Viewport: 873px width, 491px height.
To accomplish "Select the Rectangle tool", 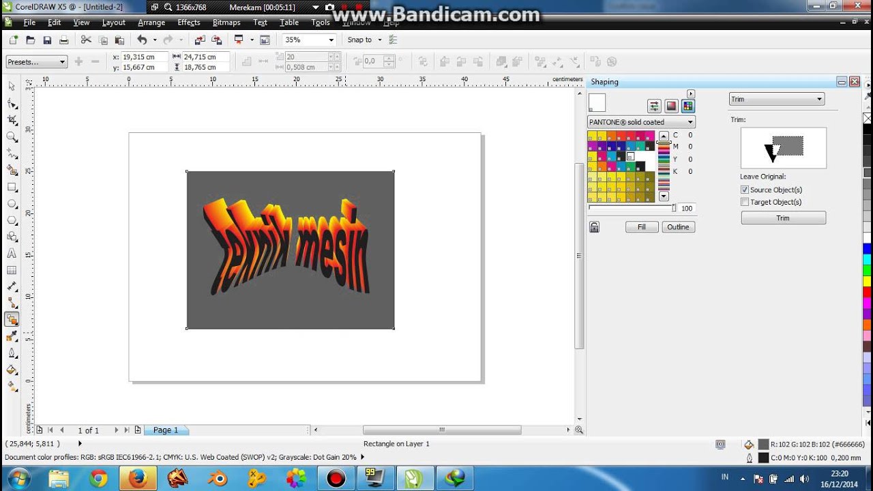I will [12, 187].
